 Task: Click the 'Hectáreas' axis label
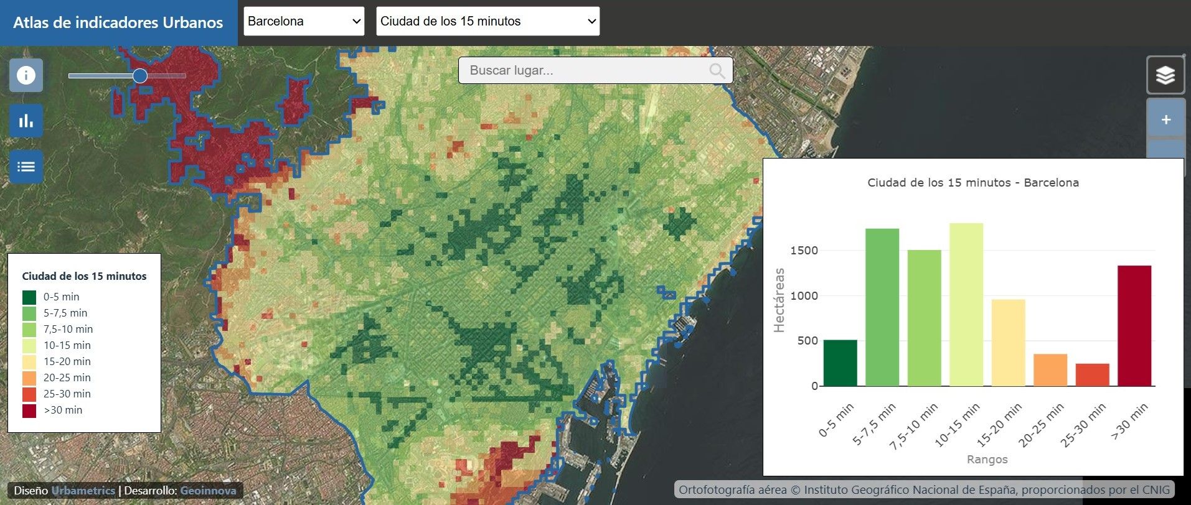coord(779,300)
